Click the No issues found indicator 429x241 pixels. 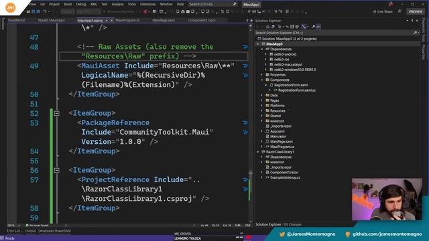tap(38, 226)
